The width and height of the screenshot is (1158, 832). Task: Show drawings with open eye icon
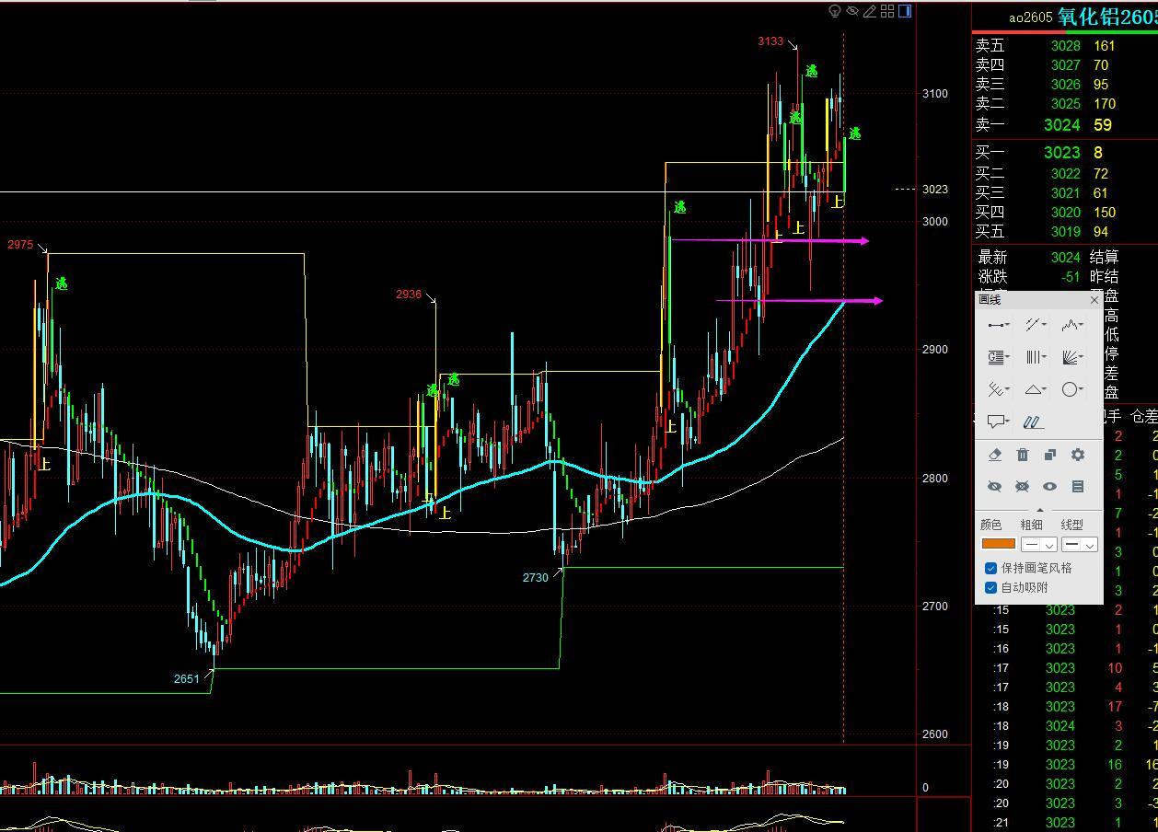(1050, 486)
